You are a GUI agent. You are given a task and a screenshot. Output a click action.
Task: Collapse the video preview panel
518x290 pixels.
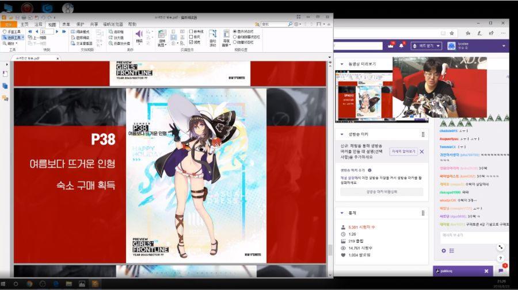[x=342, y=64]
